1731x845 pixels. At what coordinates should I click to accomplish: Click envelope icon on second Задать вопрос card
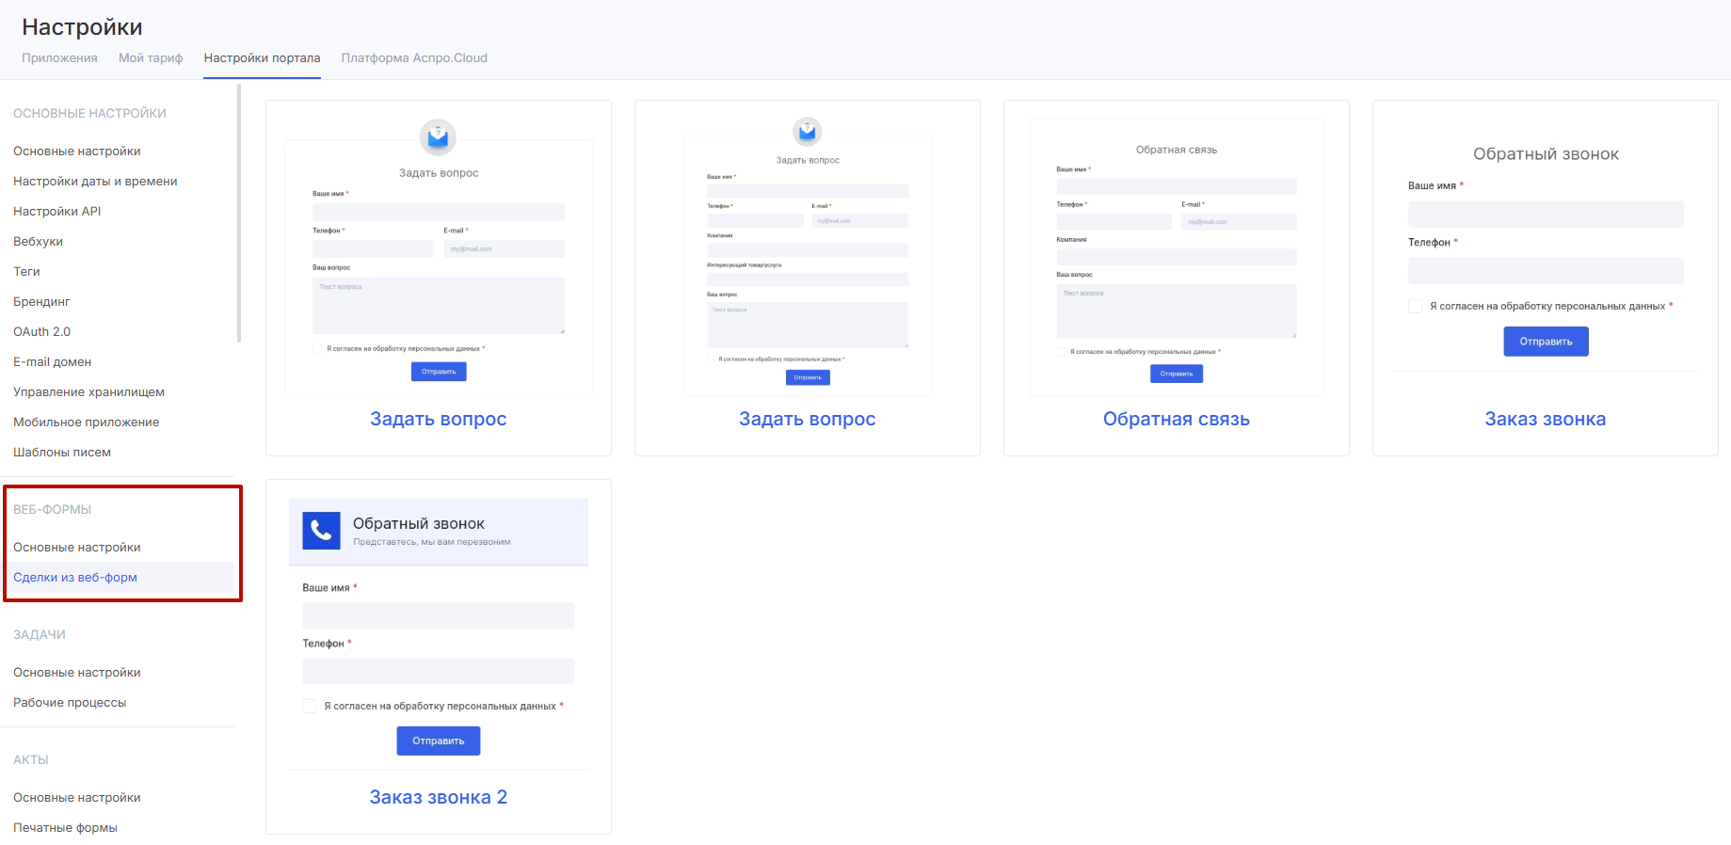click(x=807, y=132)
